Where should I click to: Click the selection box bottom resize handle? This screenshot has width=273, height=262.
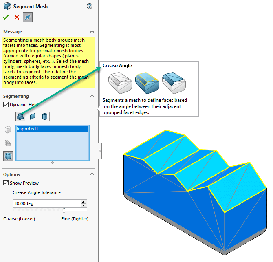(x=53, y=163)
